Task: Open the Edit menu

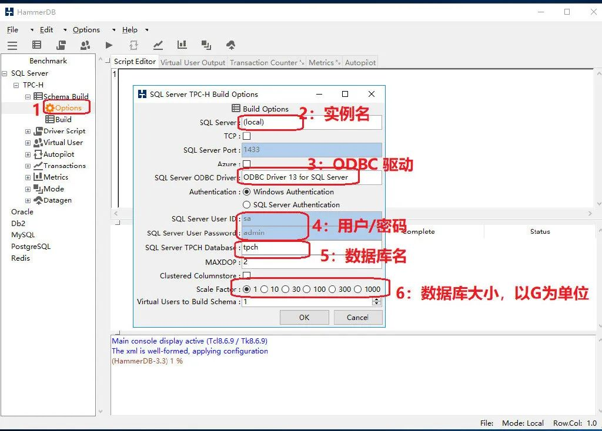Action: [46, 29]
